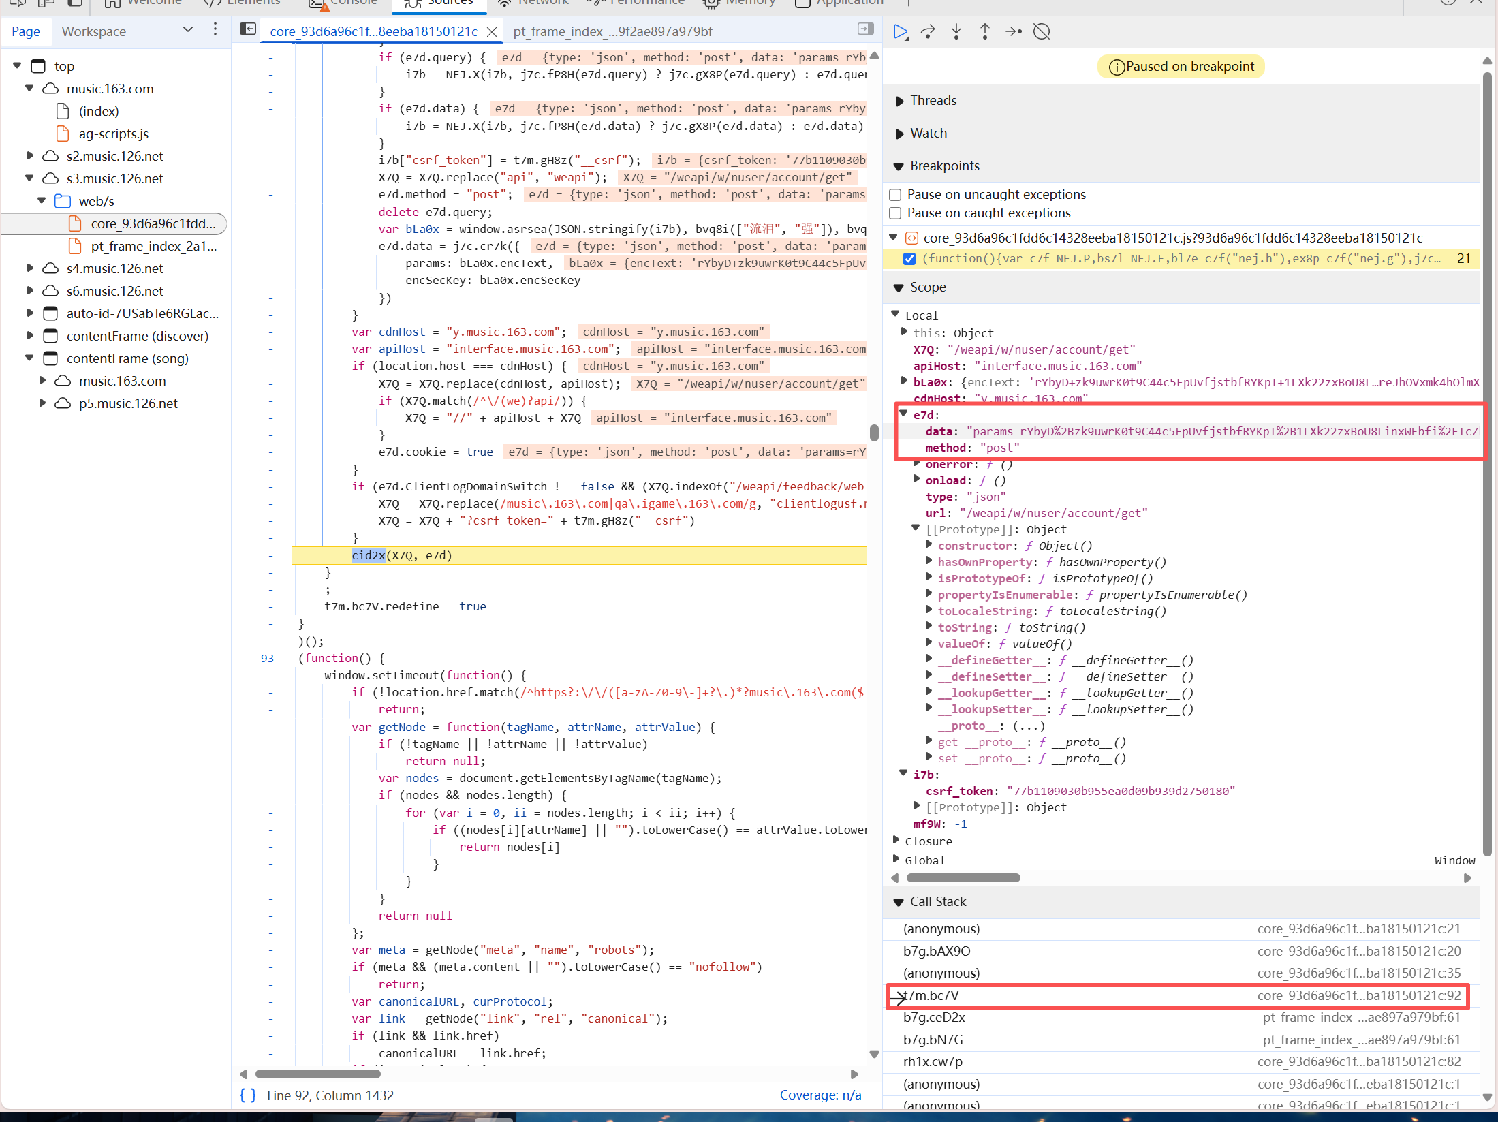Open ag-scripts.js in the file tree
1498x1122 pixels.
pos(113,134)
